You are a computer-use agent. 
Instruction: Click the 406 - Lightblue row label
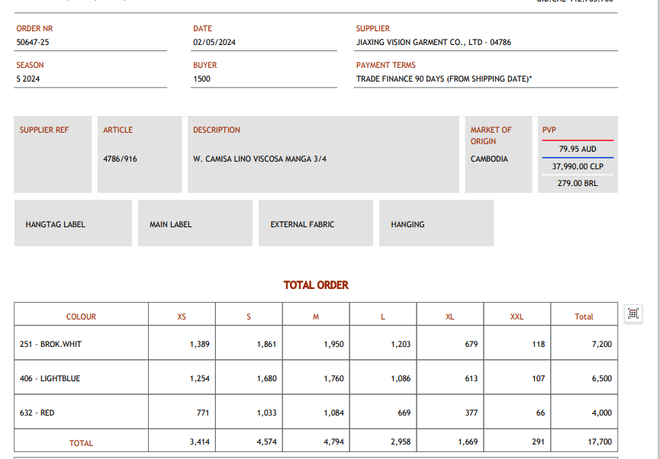click(50, 378)
